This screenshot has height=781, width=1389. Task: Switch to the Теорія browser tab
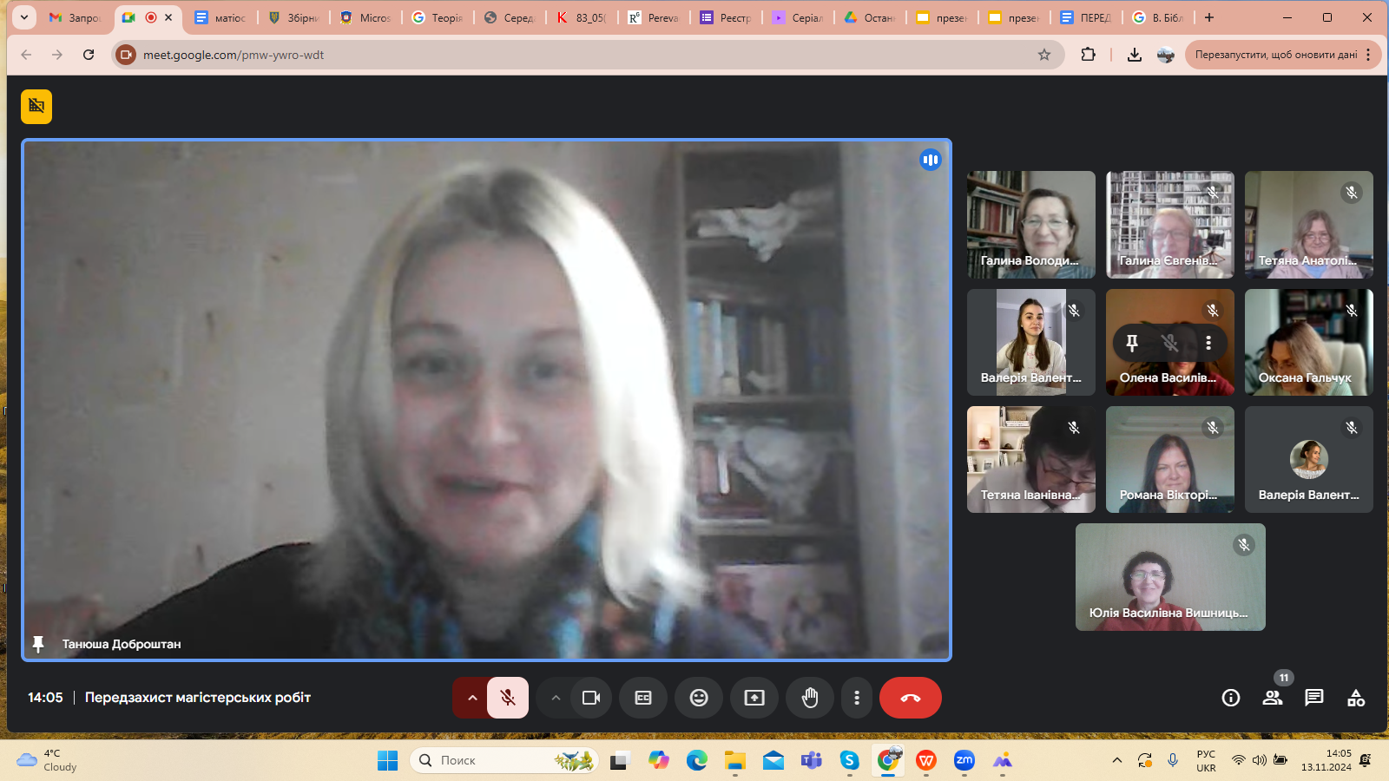[438, 17]
